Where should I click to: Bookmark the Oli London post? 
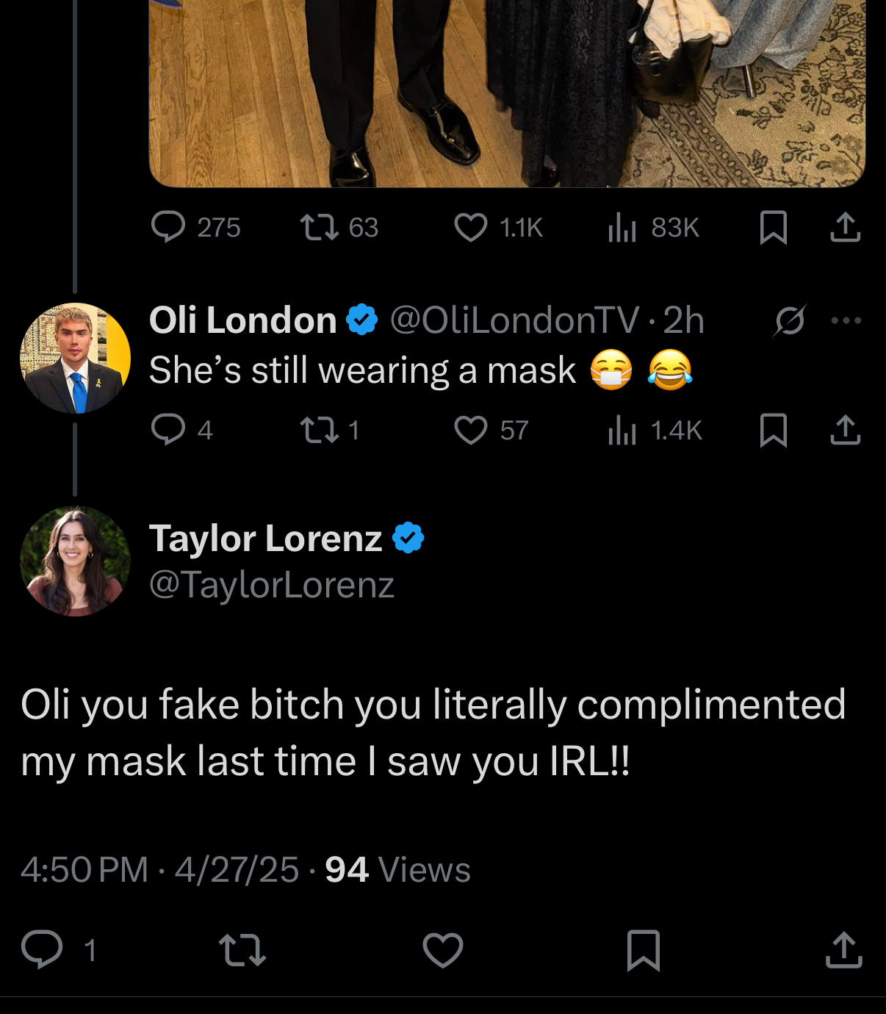pos(773,430)
